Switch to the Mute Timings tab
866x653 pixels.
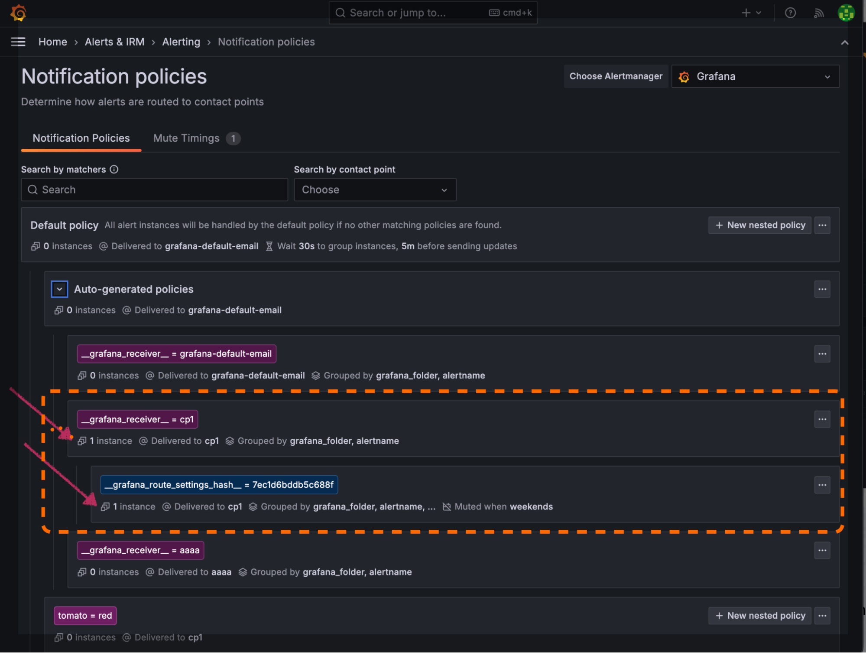pyautogui.click(x=186, y=138)
